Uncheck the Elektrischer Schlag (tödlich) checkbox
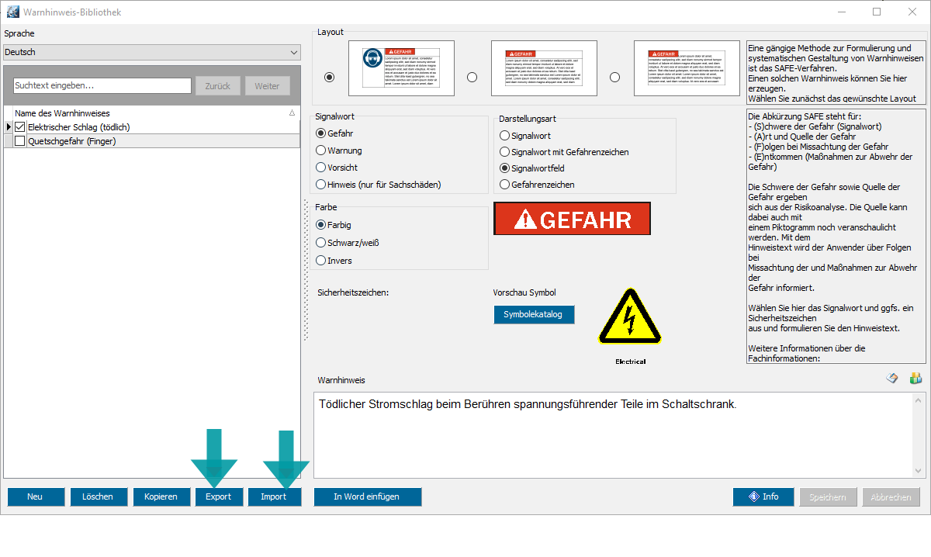 point(20,127)
